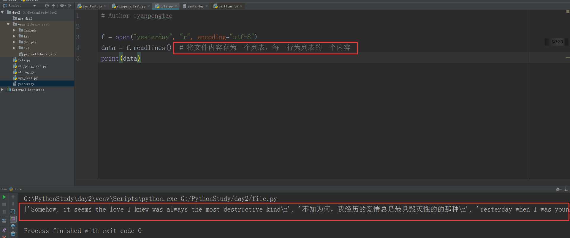Click the scroll-from-source target icon
The image size is (570, 238).
(x=47, y=6)
